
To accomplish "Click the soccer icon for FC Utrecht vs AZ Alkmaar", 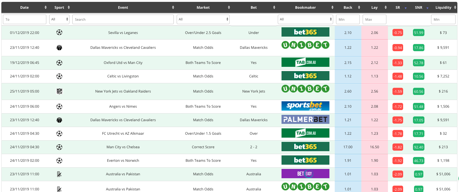I will click(x=59, y=134).
